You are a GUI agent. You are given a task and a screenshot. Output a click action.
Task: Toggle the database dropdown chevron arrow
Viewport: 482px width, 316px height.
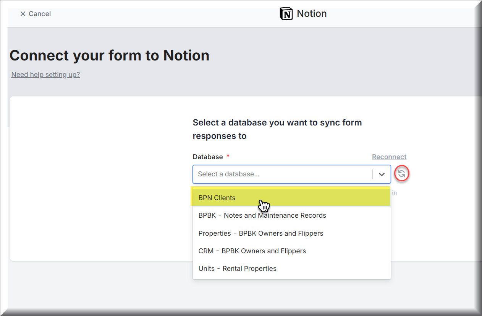[382, 174]
